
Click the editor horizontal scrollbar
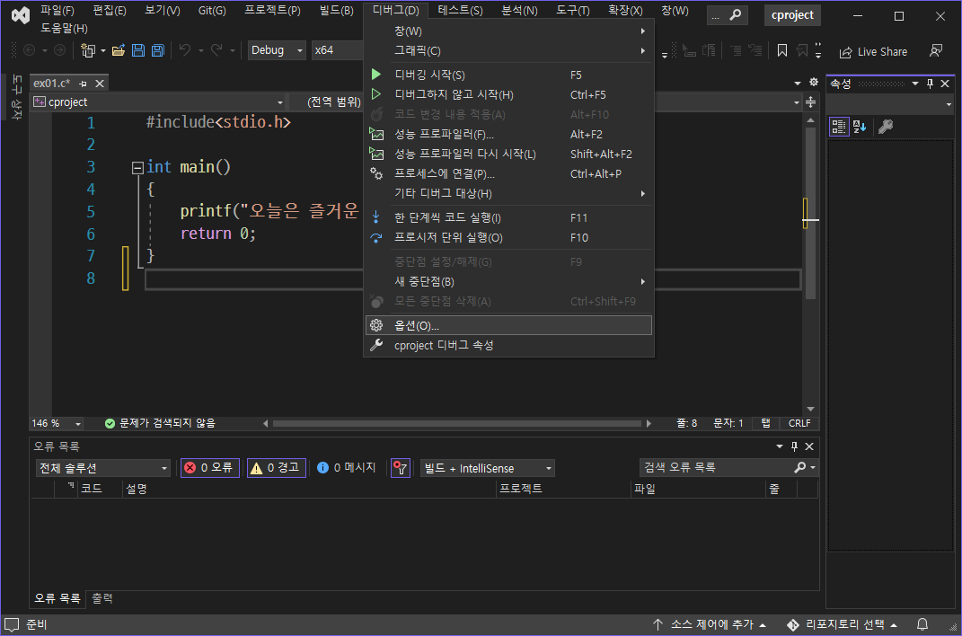[456, 423]
